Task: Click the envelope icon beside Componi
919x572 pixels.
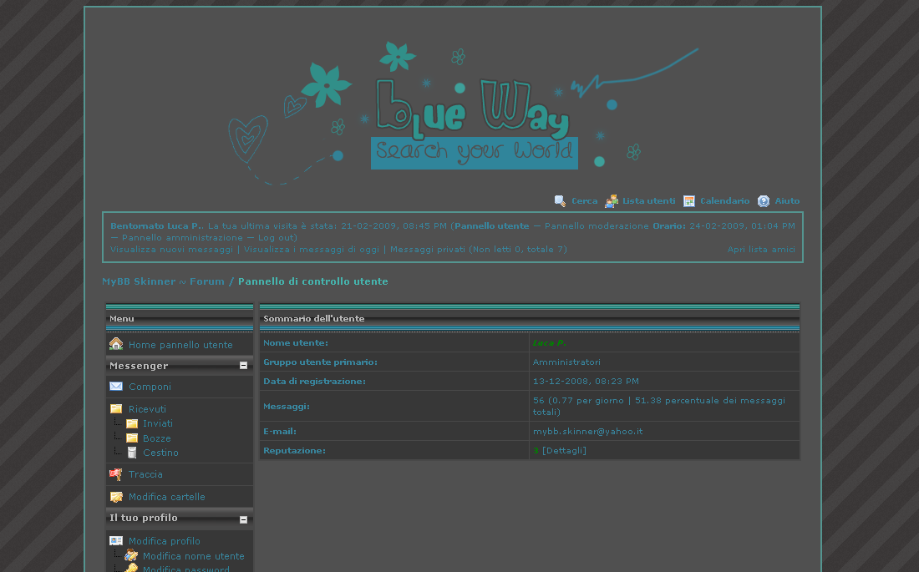Action: pos(116,387)
